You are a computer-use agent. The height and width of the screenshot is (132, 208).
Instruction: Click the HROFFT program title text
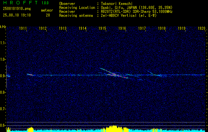click(x=21, y=3)
